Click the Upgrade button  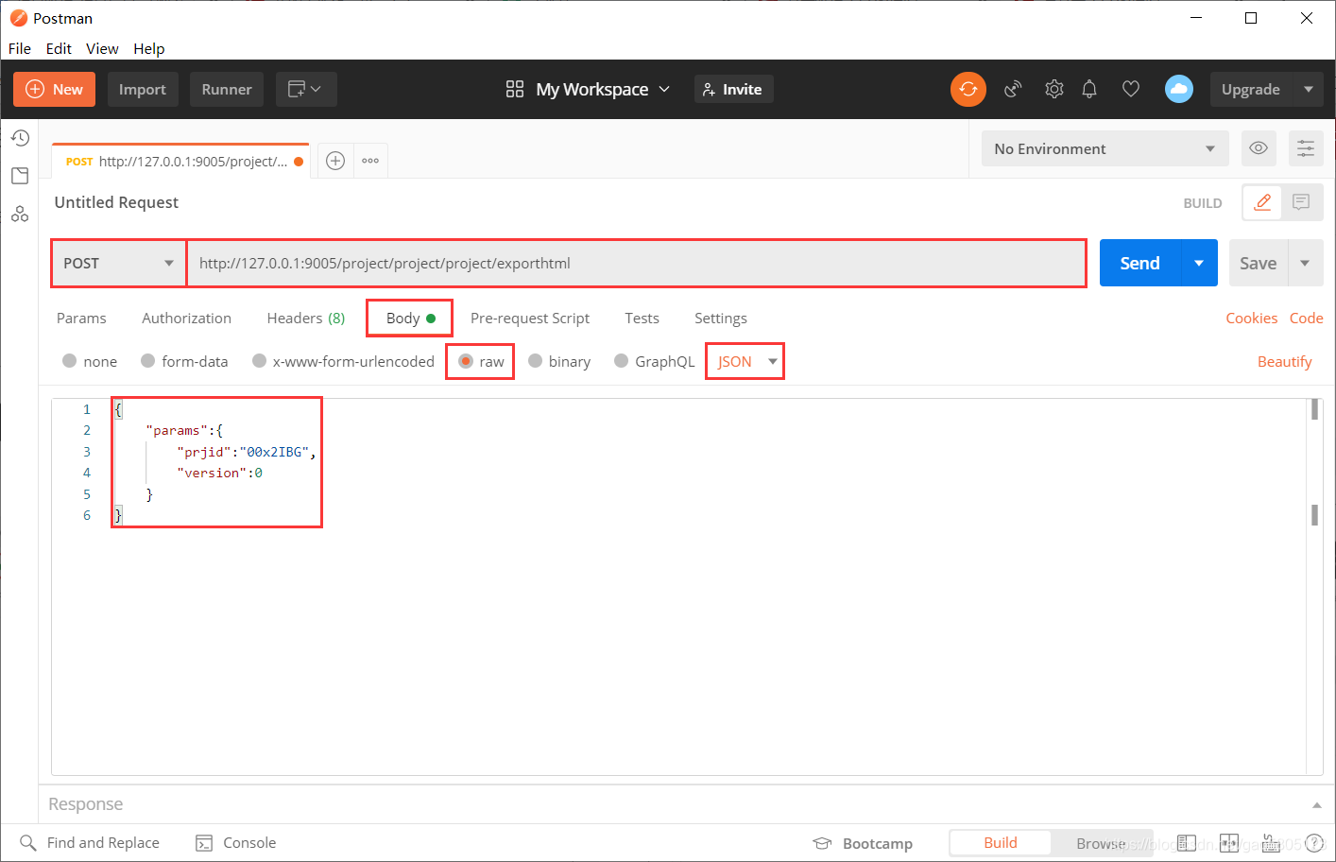(1251, 89)
